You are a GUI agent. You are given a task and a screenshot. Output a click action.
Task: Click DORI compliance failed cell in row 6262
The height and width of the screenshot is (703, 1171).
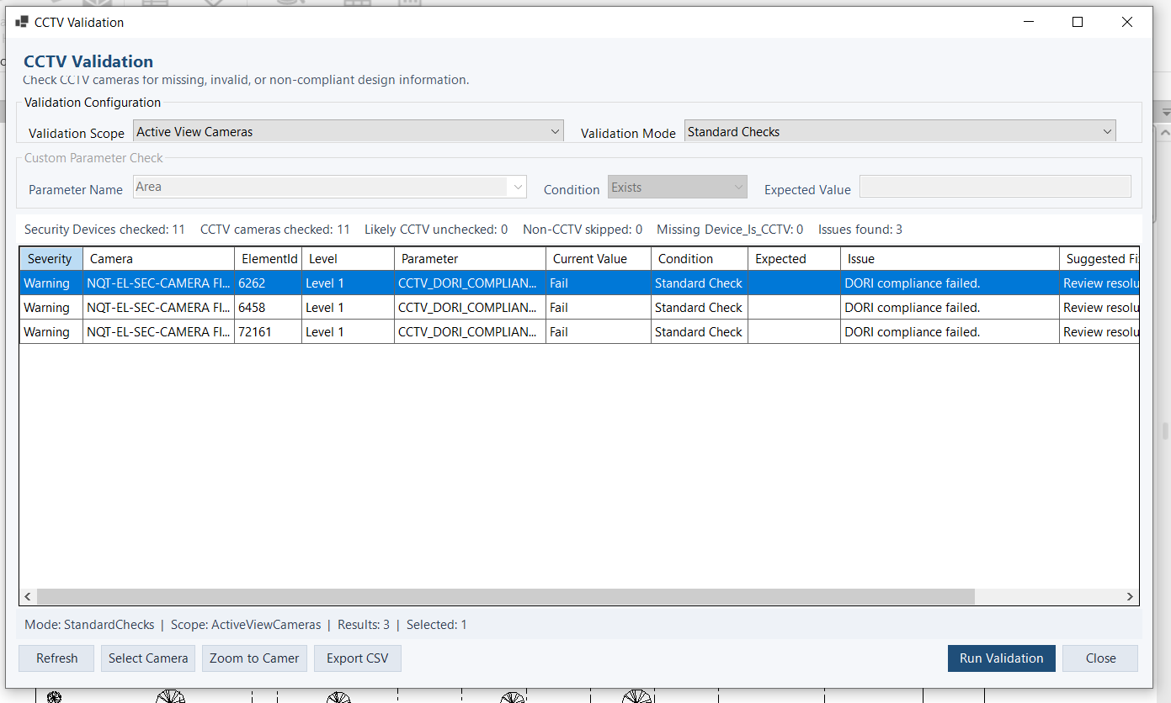pos(950,283)
